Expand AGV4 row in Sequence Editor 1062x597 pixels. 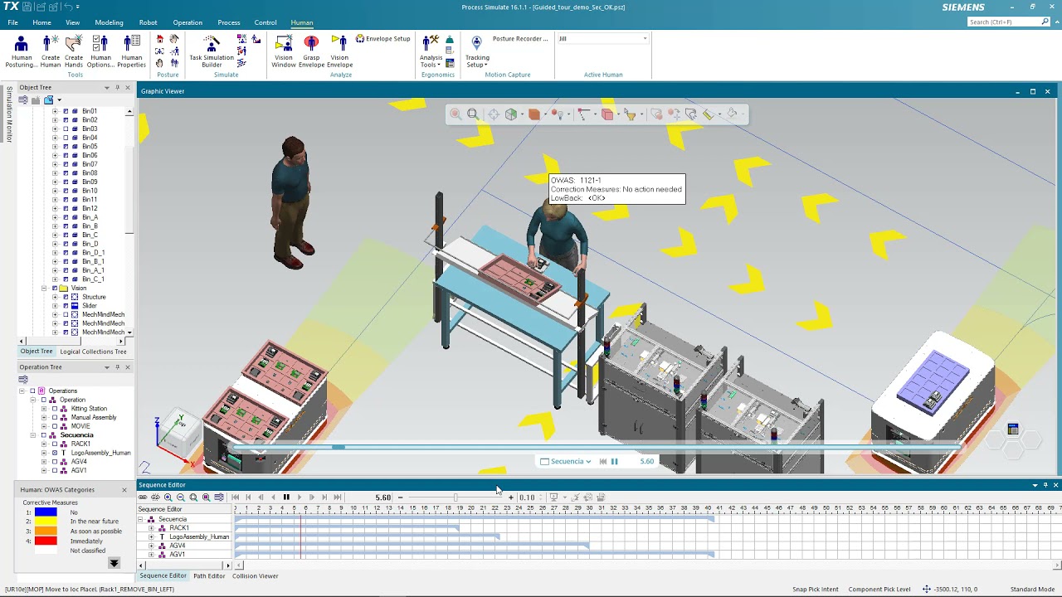[x=151, y=546]
